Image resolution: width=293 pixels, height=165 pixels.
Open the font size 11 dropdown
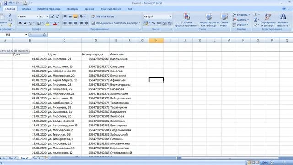(47, 16)
